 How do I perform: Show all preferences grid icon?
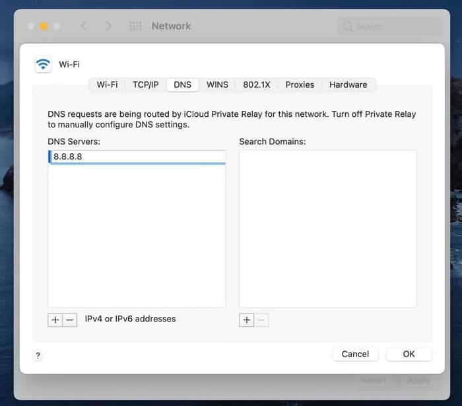[135, 26]
